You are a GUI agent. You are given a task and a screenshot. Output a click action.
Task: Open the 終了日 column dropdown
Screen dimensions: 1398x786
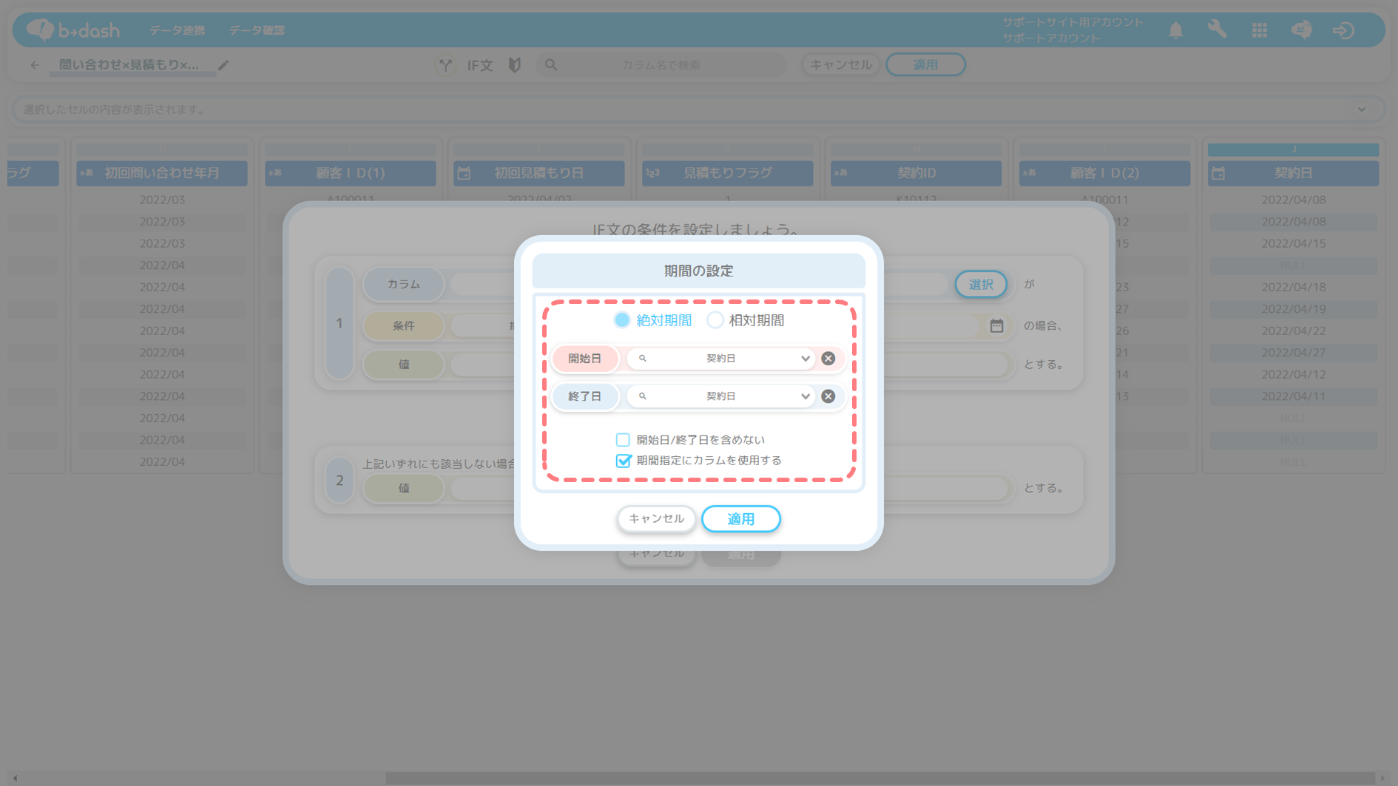click(x=805, y=396)
